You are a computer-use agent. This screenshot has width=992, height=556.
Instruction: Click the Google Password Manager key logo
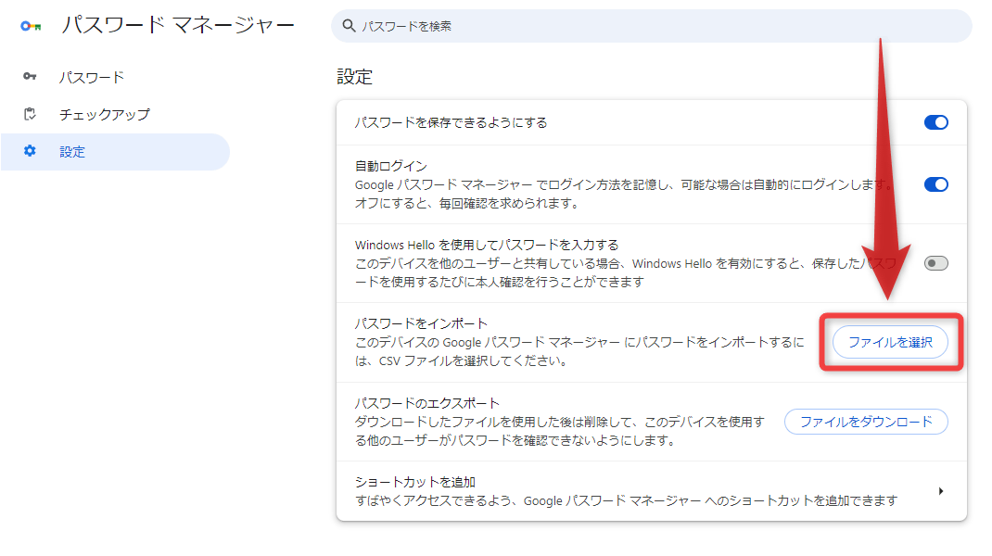(31, 26)
